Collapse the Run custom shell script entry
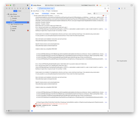This screenshot has width=139, height=119. (x=33, y=16)
